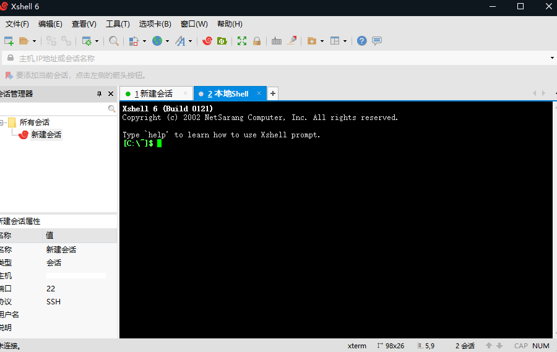Click the padlock lock-screen icon

(x=257, y=41)
